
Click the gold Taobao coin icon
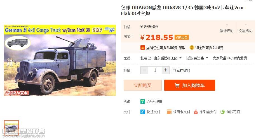click(192, 48)
